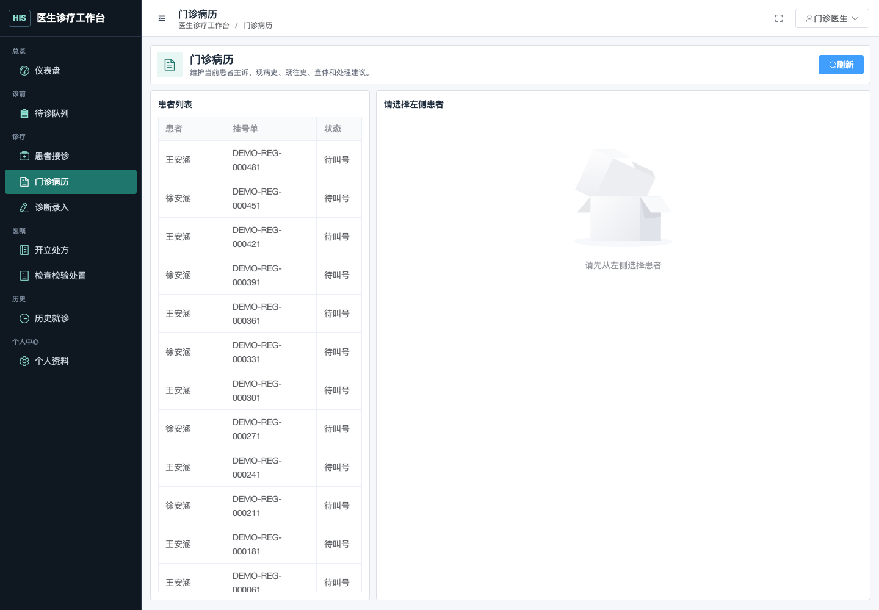
Task: Click the 历史就诊 clock icon
Action: [x=24, y=318]
